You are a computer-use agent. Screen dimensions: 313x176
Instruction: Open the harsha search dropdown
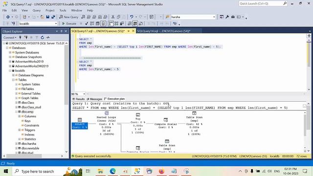(214, 17)
